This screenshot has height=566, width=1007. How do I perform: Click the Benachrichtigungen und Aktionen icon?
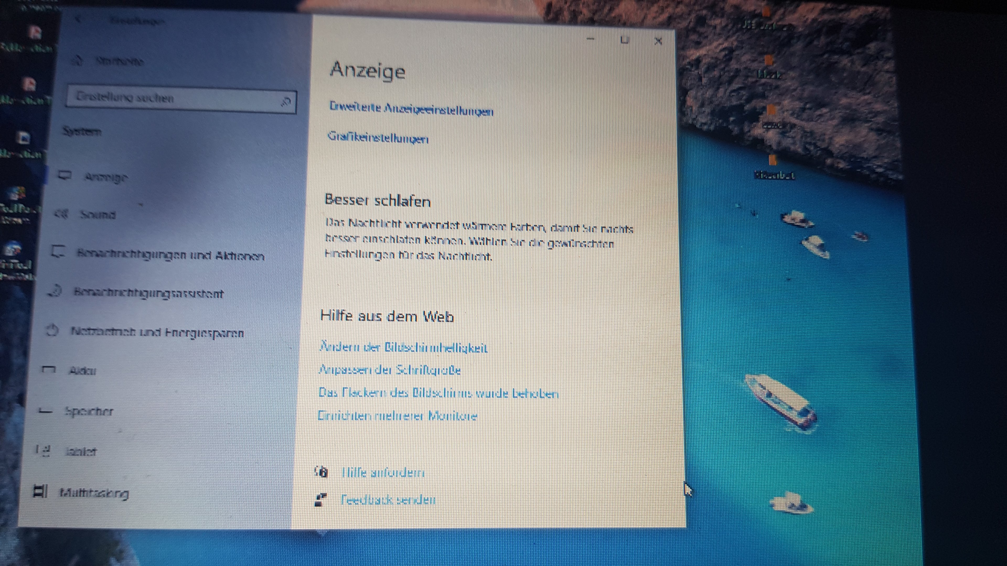coord(58,252)
